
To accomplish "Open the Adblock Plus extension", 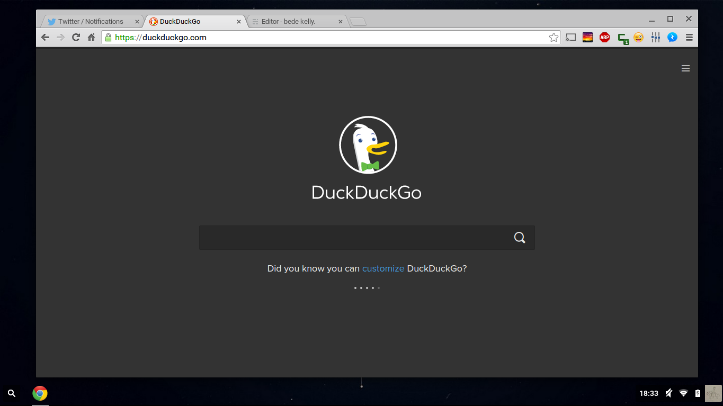I will click(x=604, y=38).
